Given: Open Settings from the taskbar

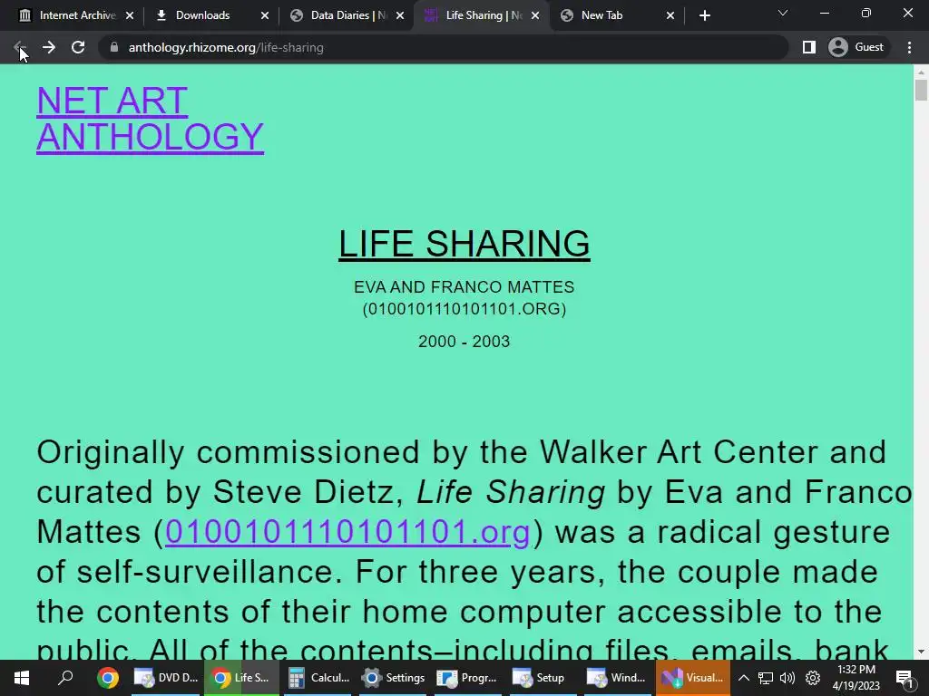Looking at the screenshot, I should (394, 678).
